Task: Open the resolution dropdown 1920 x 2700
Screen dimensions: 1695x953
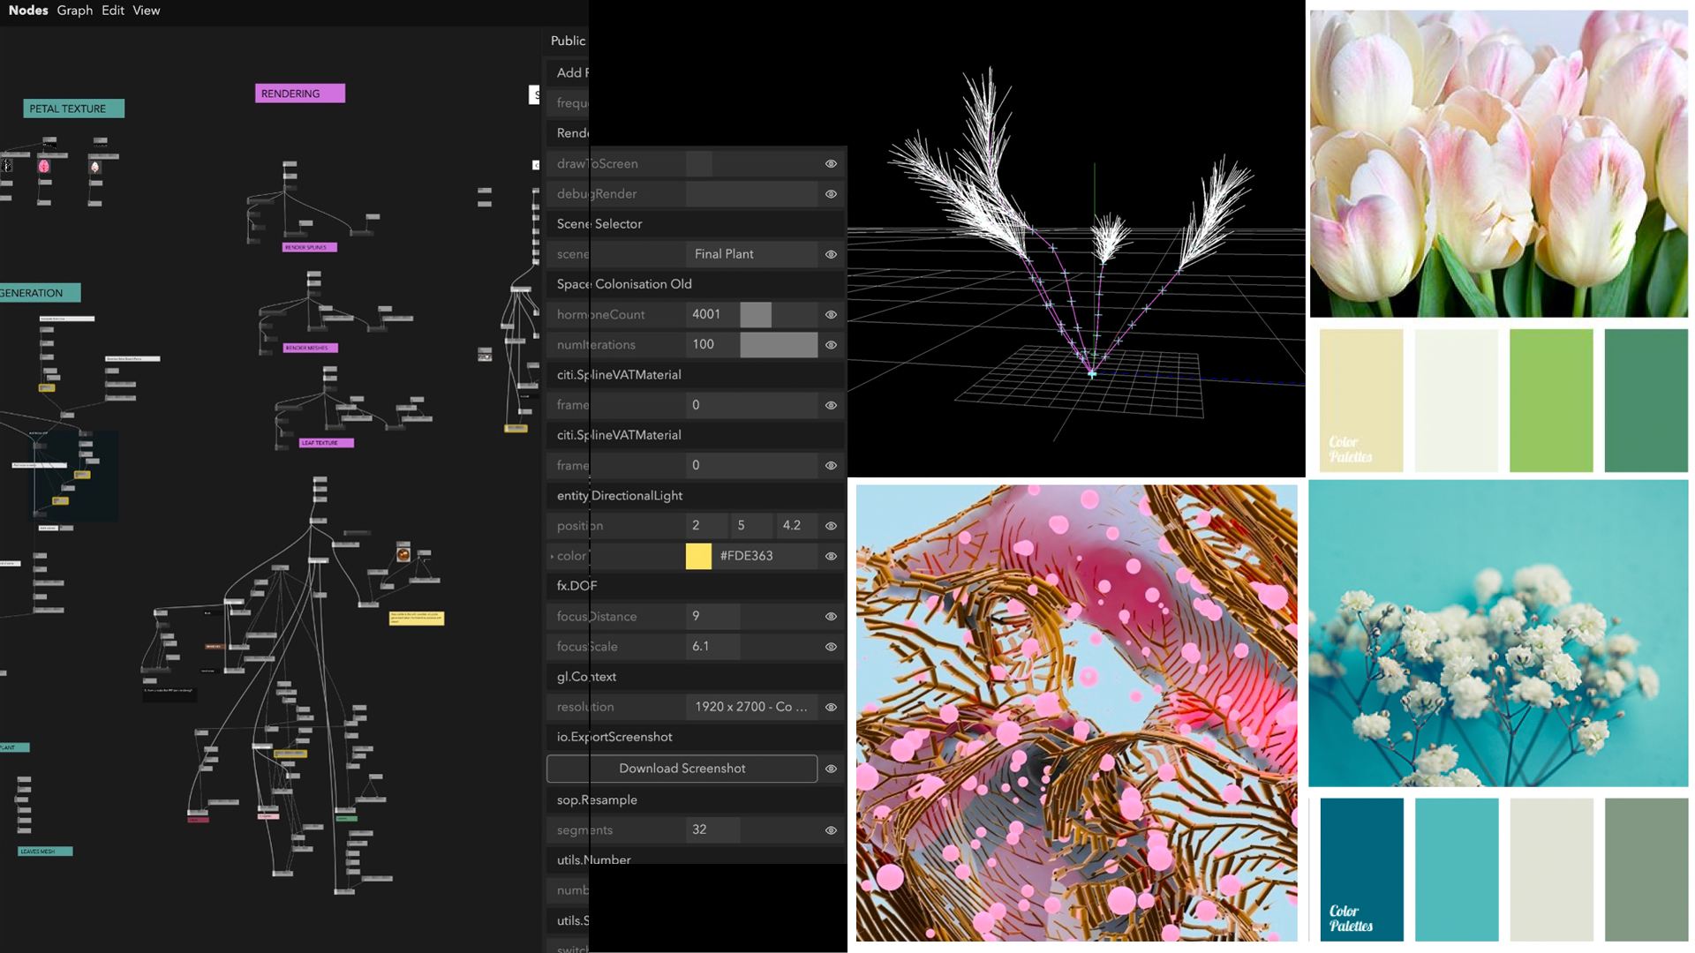Action: 750,707
